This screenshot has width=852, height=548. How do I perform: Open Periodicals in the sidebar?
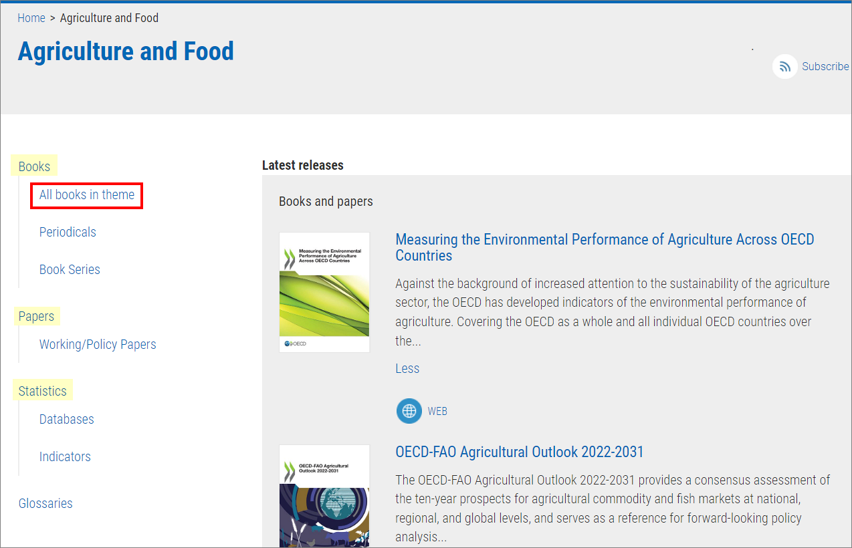tap(68, 233)
